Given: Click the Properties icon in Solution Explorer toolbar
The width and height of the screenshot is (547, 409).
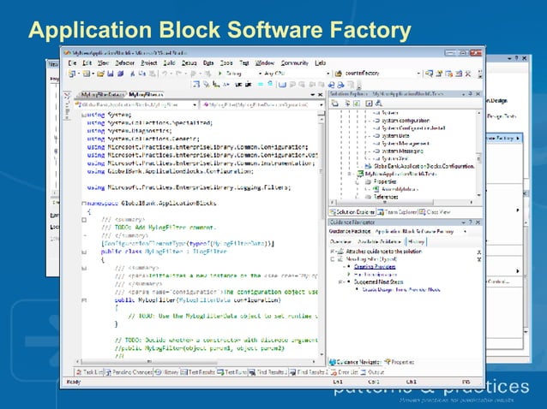Looking at the screenshot, I should [x=335, y=103].
